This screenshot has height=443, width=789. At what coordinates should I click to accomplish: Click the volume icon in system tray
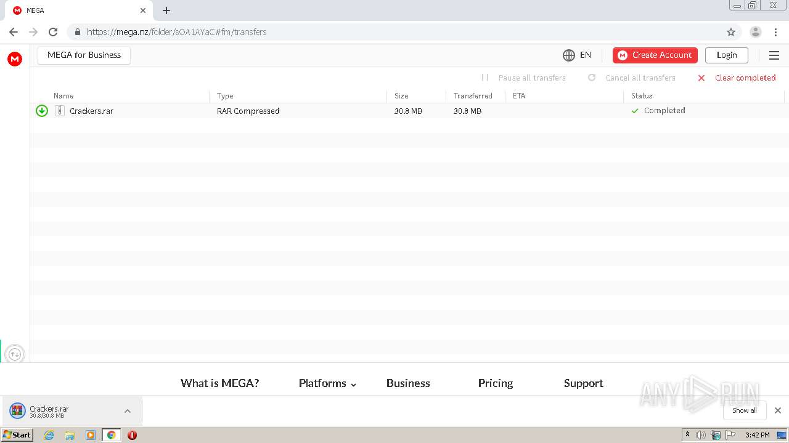tap(701, 435)
